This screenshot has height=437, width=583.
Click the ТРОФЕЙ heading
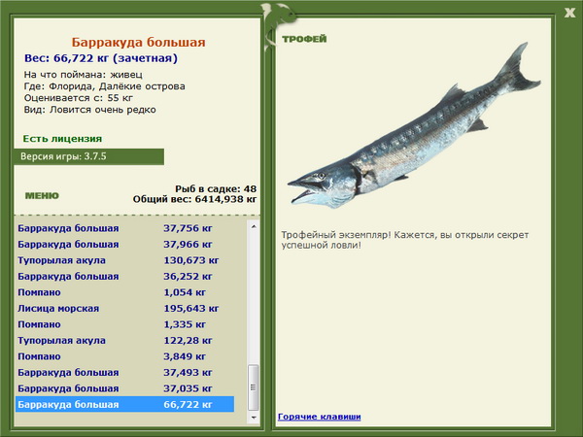(x=304, y=39)
